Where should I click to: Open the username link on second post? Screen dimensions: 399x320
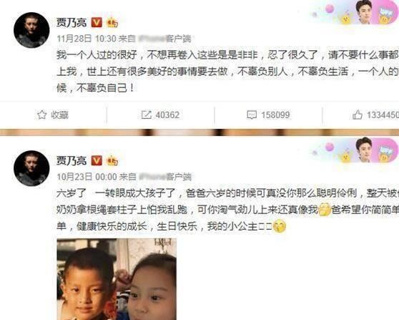(72, 160)
